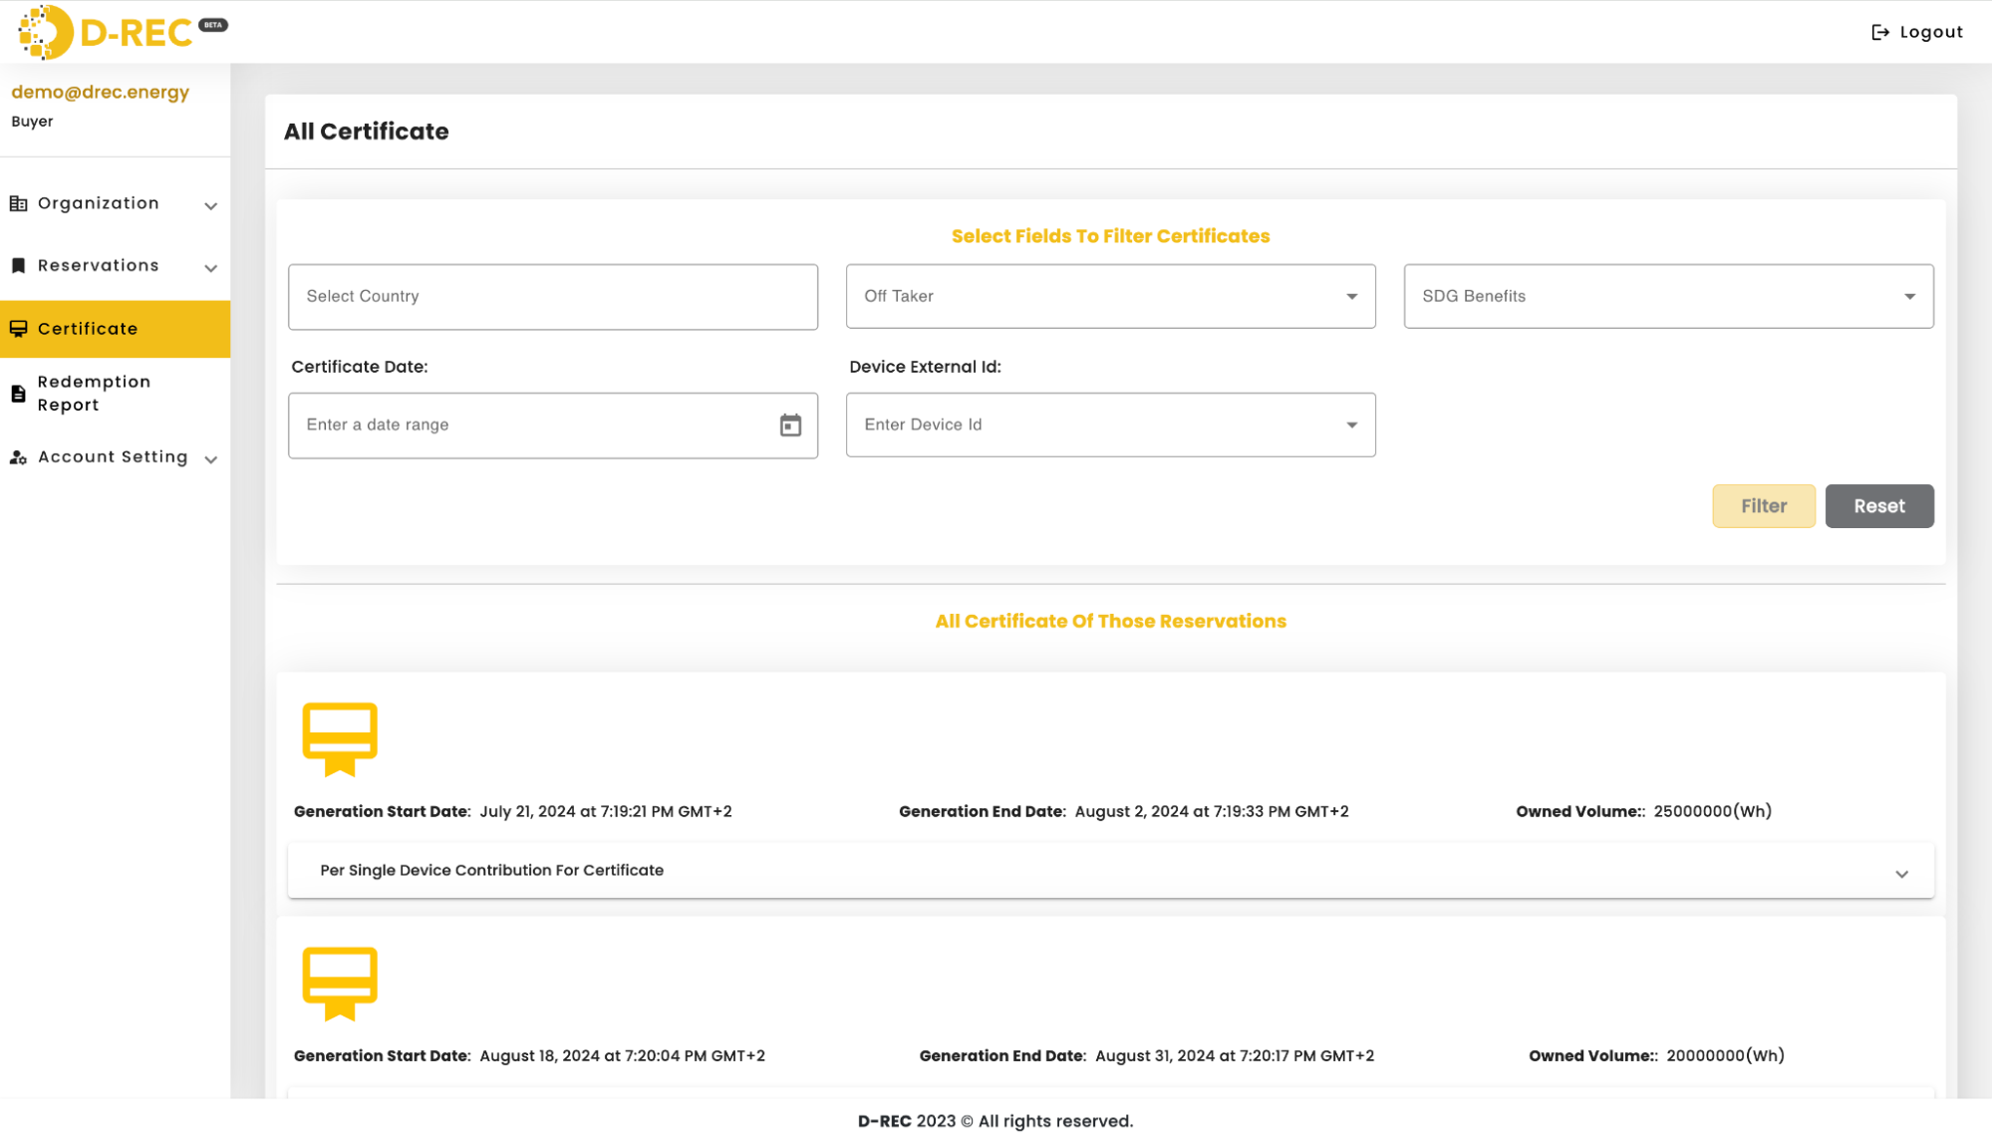Expand the Account Setting chevron
1992x1145 pixels.
point(210,459)
